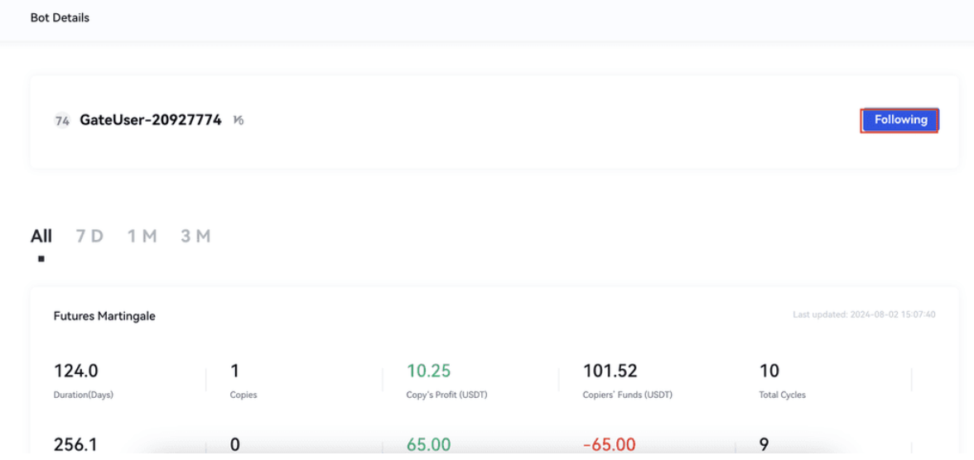
Task: Click the Copy's Profit (USDT) label
Action: [x=446, y=395]
